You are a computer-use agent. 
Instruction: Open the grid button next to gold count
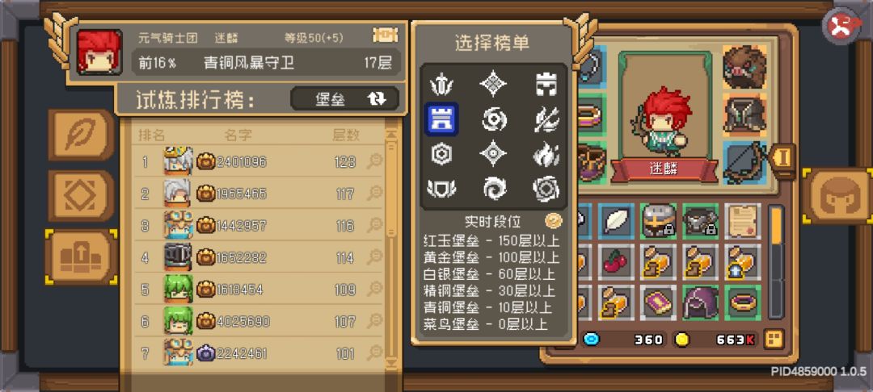pos(774,339)
